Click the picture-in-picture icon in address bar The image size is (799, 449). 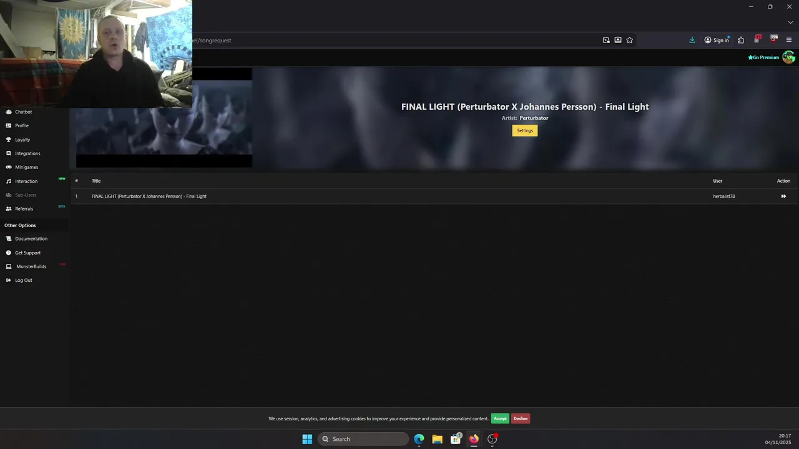pos(606,40)
